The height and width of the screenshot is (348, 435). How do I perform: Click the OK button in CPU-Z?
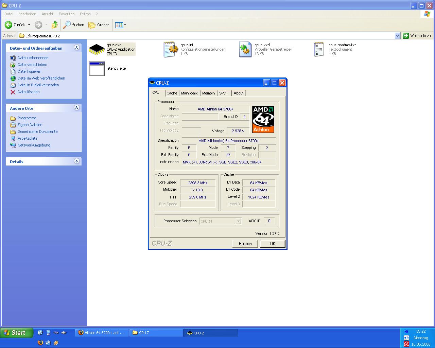(273, 244)
